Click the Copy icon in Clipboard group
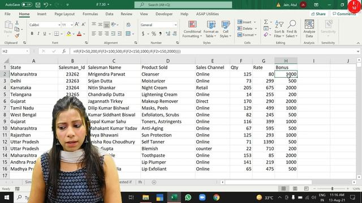 (x=17, y=29)
